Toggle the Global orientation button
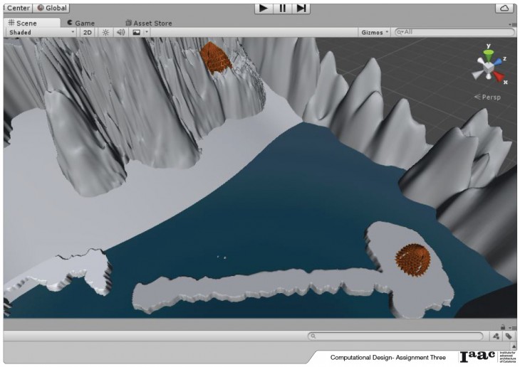Viewport: 520px width, 367px height. click(51, 8)
